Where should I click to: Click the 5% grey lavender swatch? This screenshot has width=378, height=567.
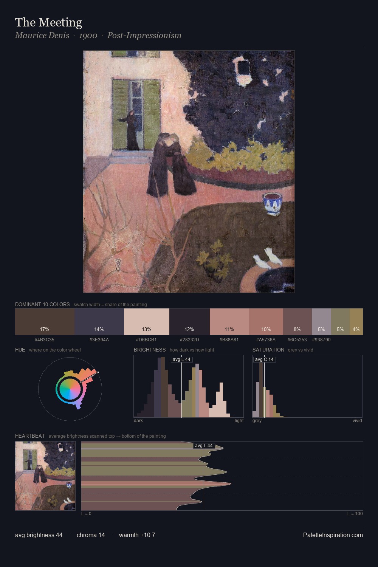pos(321,322)
